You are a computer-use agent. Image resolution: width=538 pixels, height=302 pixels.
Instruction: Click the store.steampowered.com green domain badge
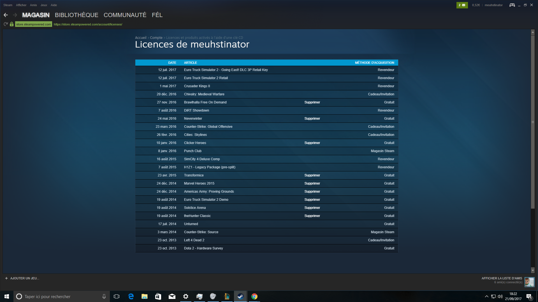pyautogui.click(x=34, y=24)
